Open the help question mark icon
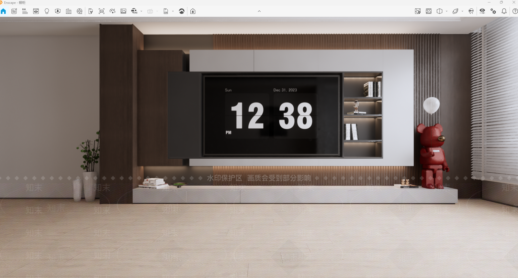Screen dimensions: 518x278 click(515, 11)
